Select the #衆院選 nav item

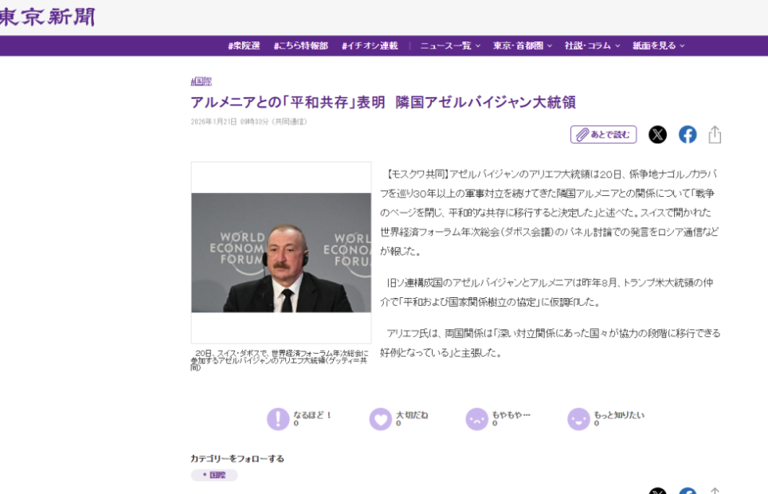(x=244, y=46)
